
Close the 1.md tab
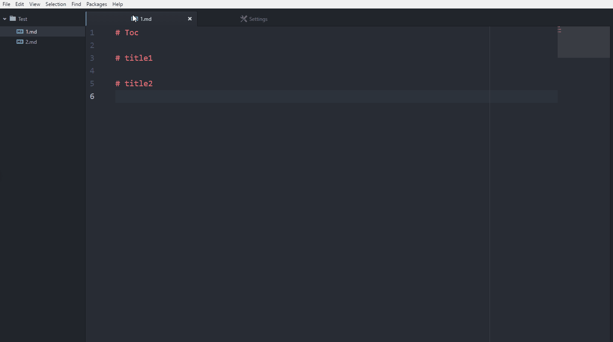point(190,19)
